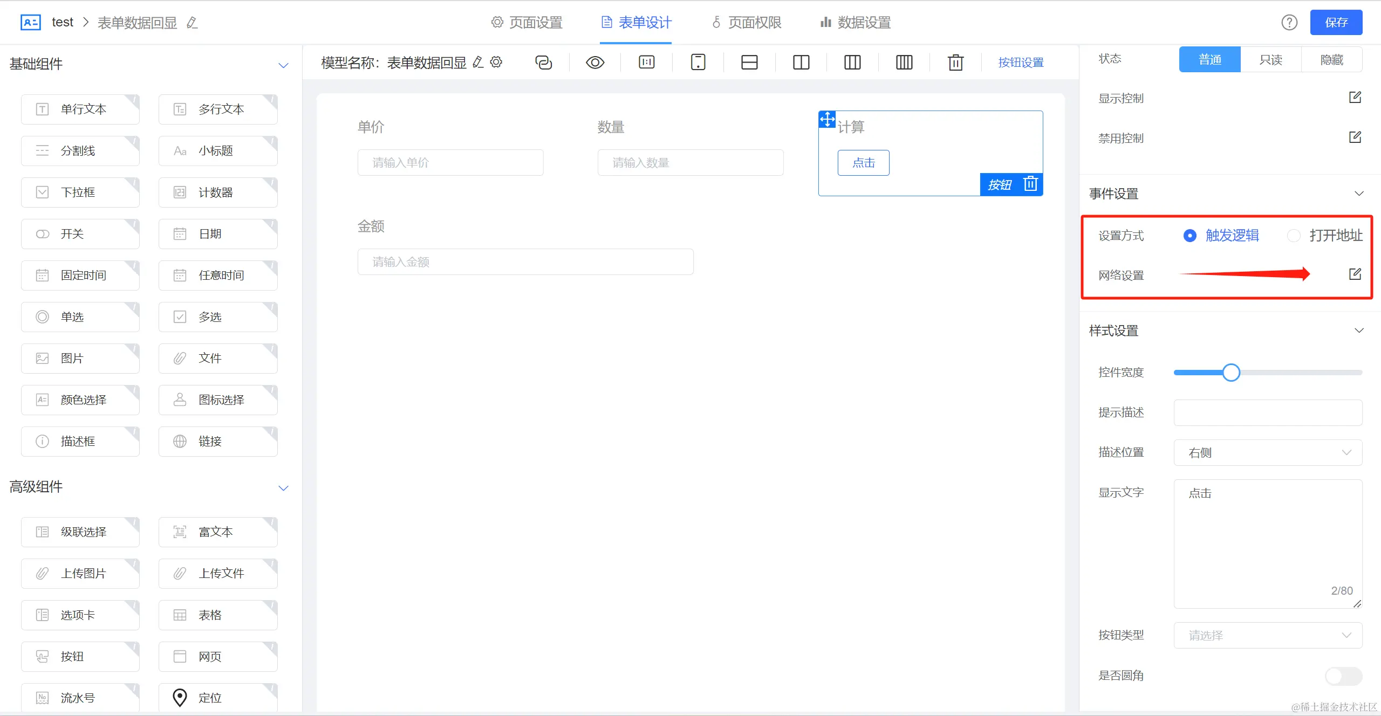
Task: Select the 打开地址 radio option
Action: point(1294,236)
